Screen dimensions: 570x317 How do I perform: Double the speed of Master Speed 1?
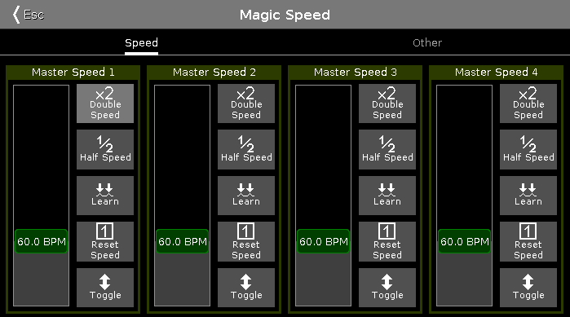(x=105, y=103)
